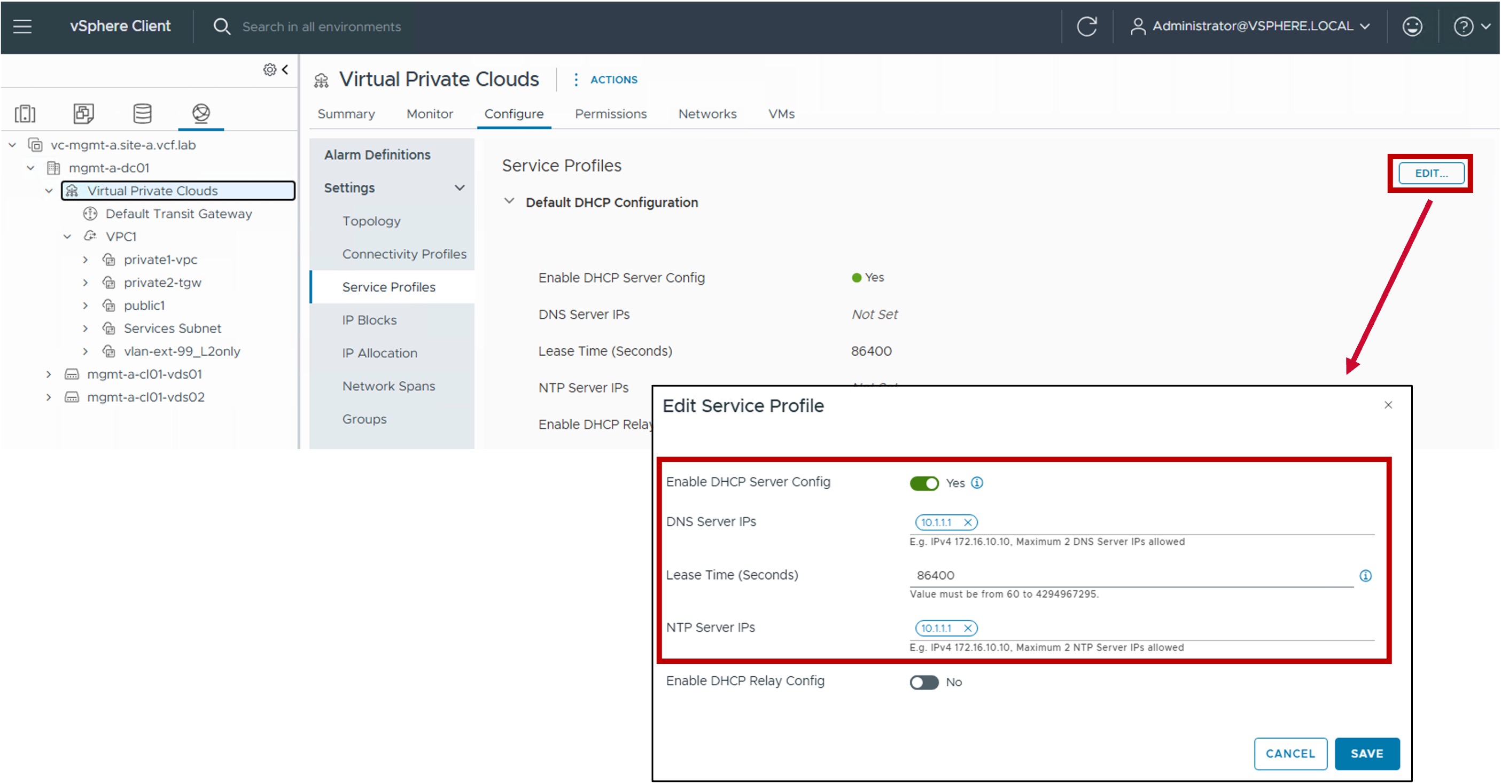Collapse the Virtual Private Clouds tree node
1501x783 pixels.
tap(49, 191)
